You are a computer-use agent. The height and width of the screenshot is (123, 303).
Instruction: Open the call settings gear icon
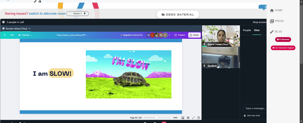pyautogui.click(x=3, y=22)
